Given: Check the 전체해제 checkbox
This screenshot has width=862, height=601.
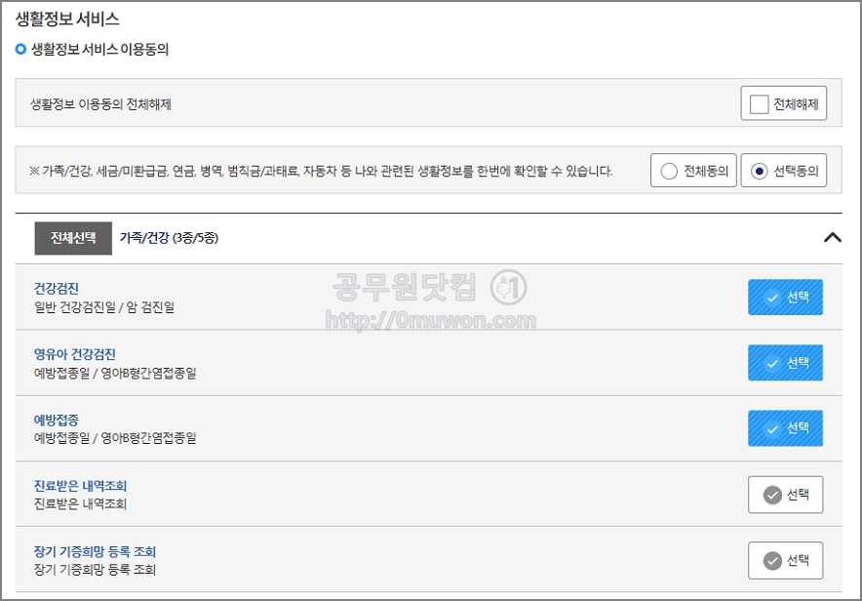Looking at the screenshot, I should 759,104.
